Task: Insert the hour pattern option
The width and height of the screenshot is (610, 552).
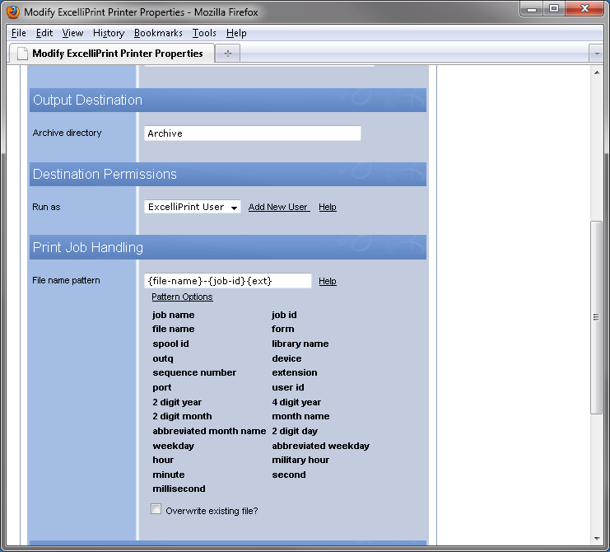Action: (x=163, y=460)
